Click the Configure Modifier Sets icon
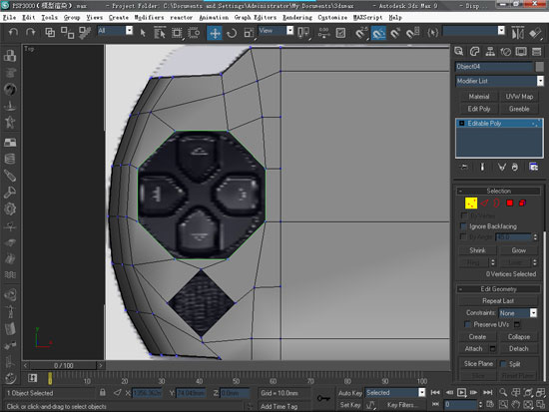The height and width of the screenshot is (412, 549). [534, 167]
